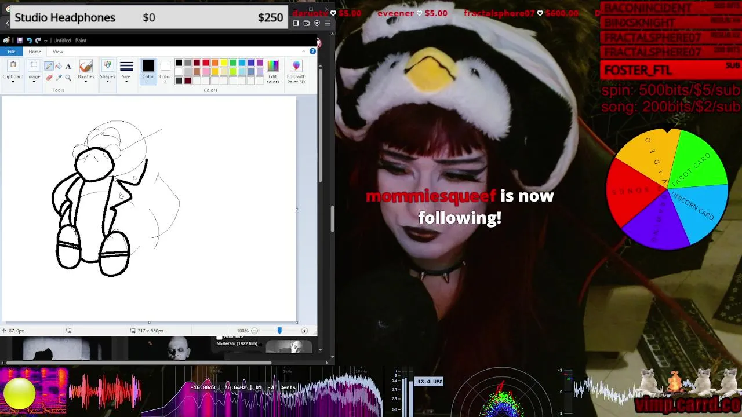Viewport: 742px width, 417px height.
Task: Click browser back arrow
Action: coord(7,23)
